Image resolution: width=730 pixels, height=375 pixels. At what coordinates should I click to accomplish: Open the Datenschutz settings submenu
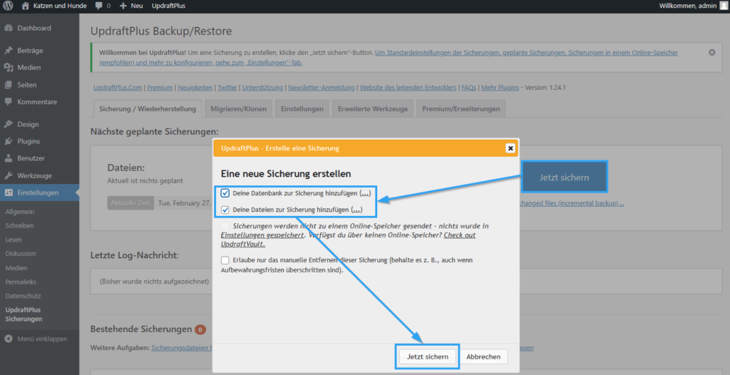(x=24, y=296)
